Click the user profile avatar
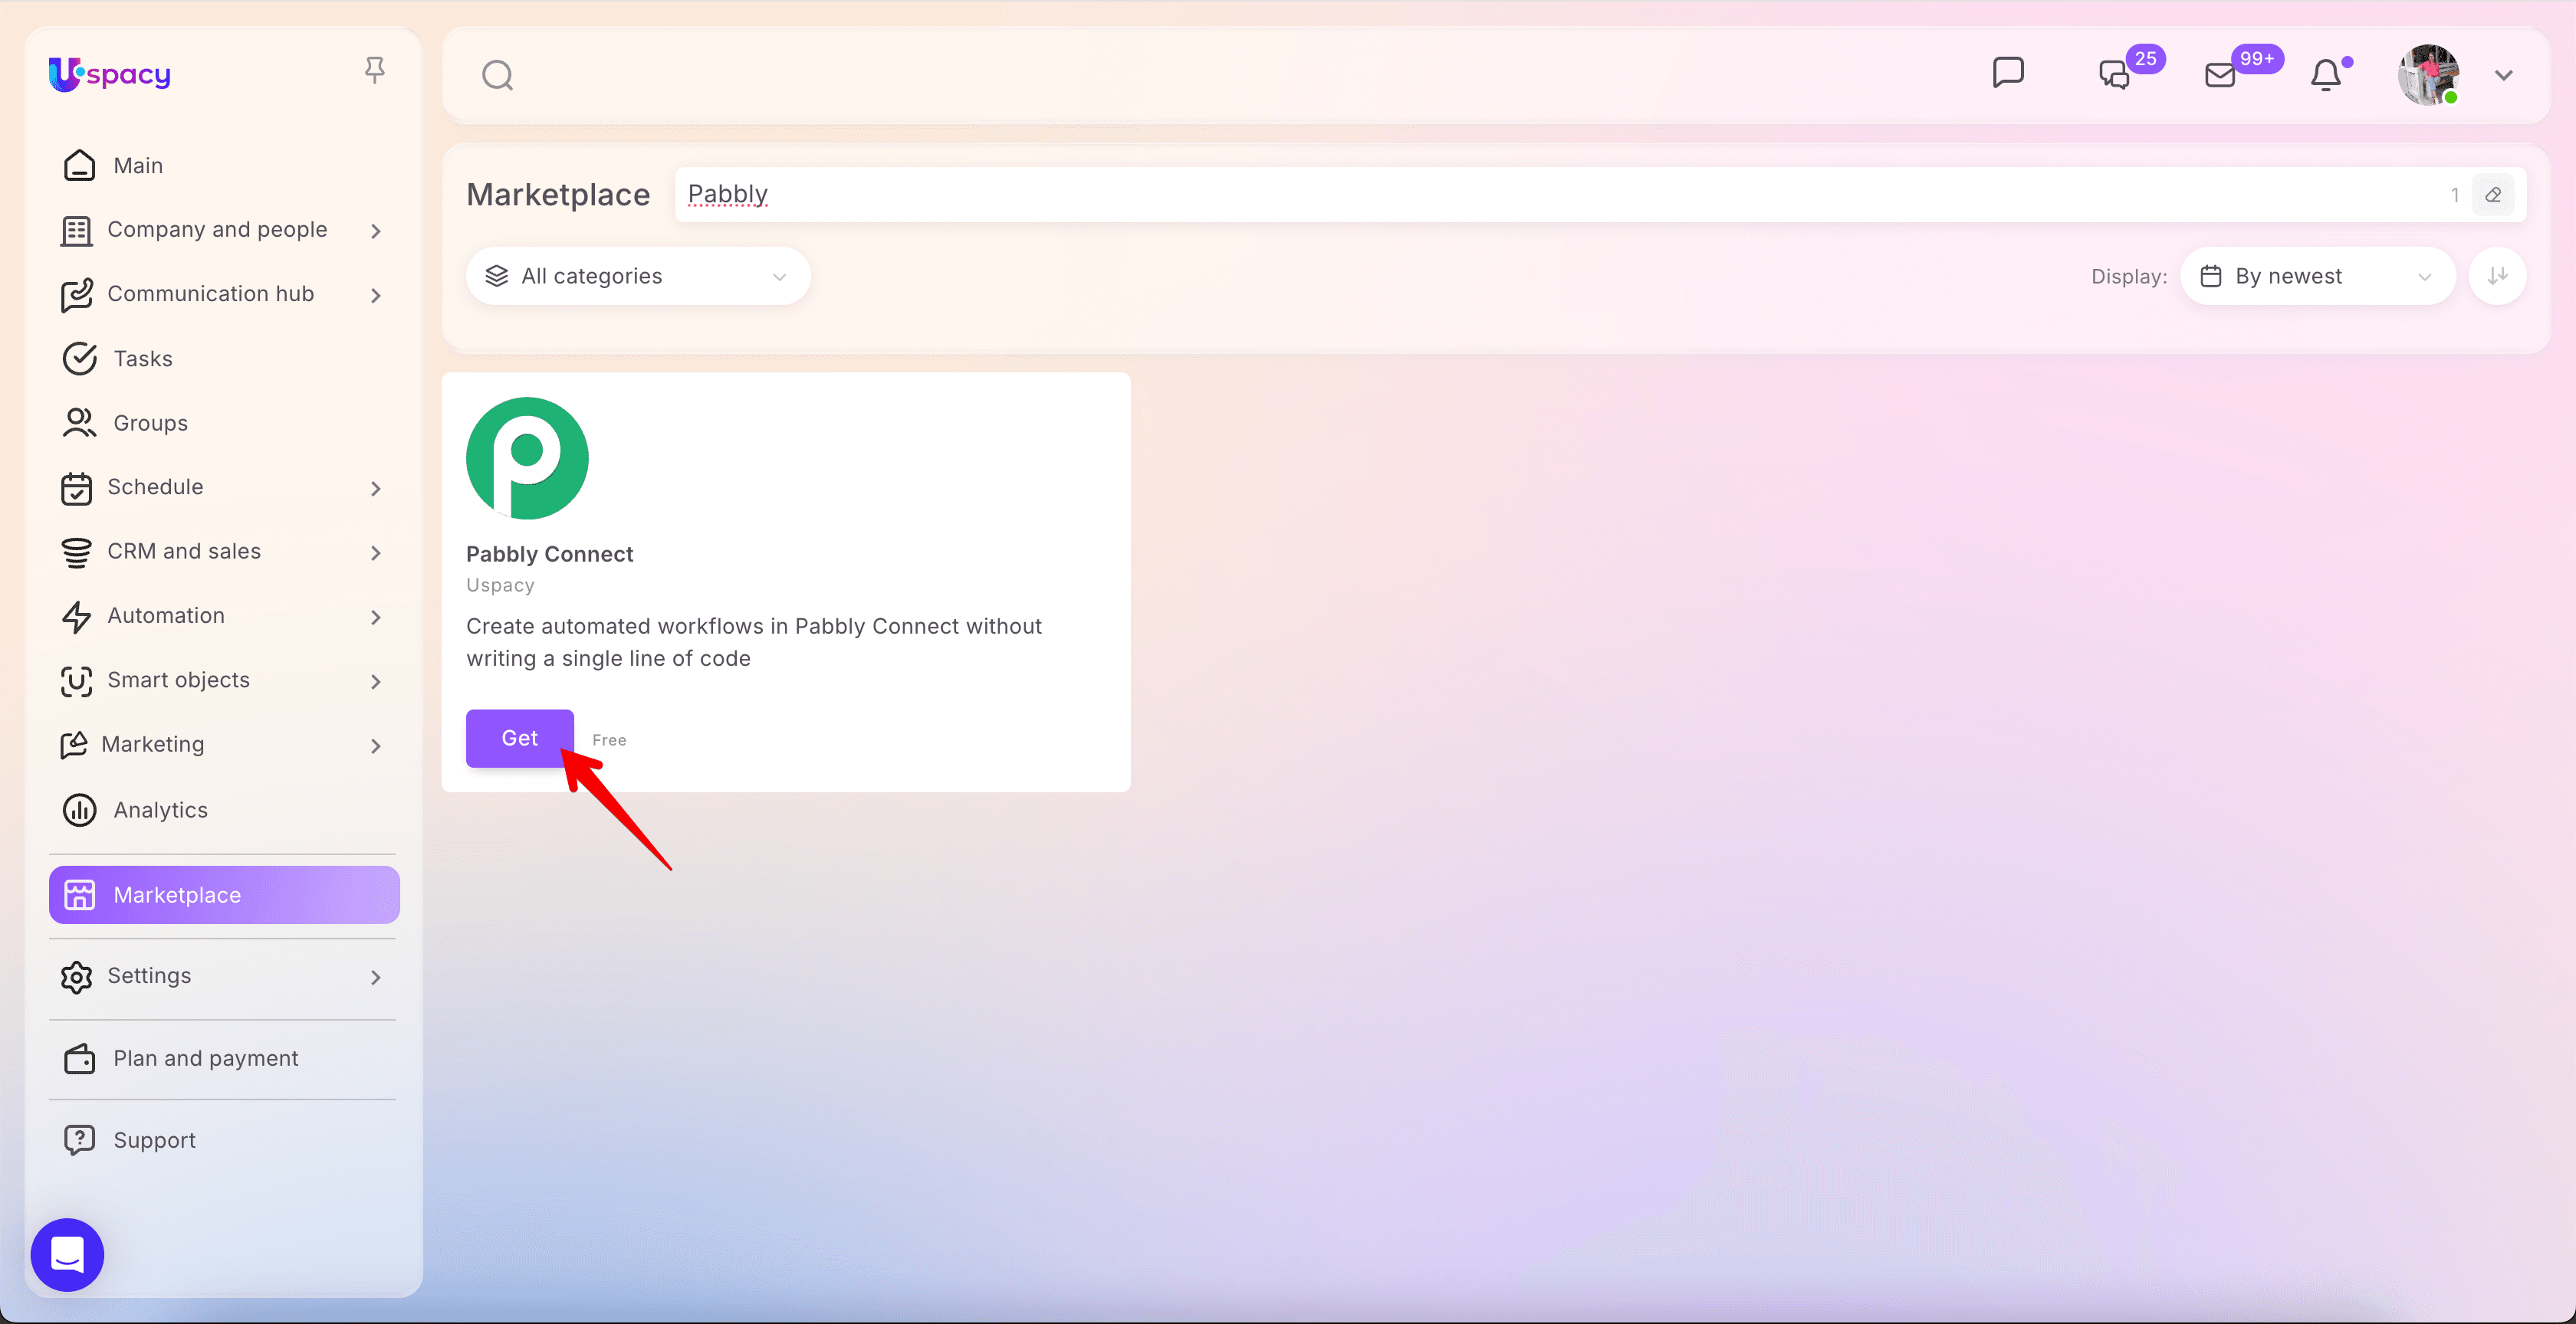 pyautogui.click(x=2428, y=75)
